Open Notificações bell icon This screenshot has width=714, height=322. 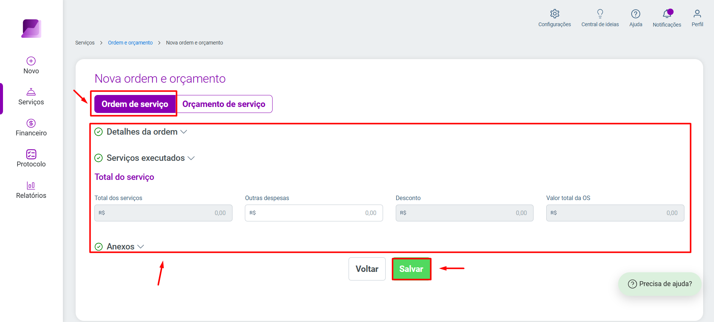coord(667,14)
